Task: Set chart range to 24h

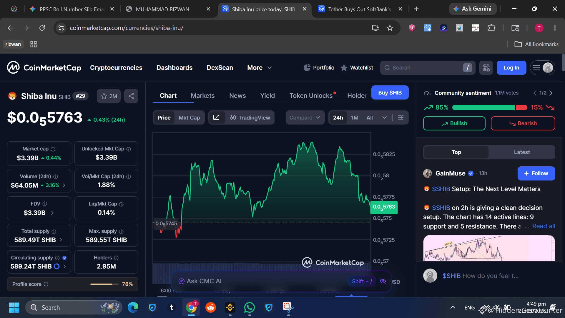Action: coord(338,117)
